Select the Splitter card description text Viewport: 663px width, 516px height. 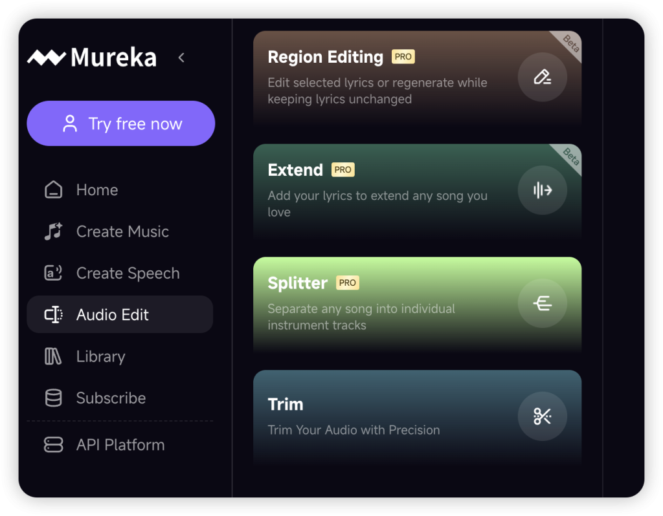pyautogui.click(x=361, y=317)
